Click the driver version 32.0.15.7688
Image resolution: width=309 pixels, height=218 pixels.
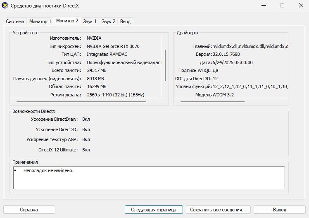click(226, 54)
